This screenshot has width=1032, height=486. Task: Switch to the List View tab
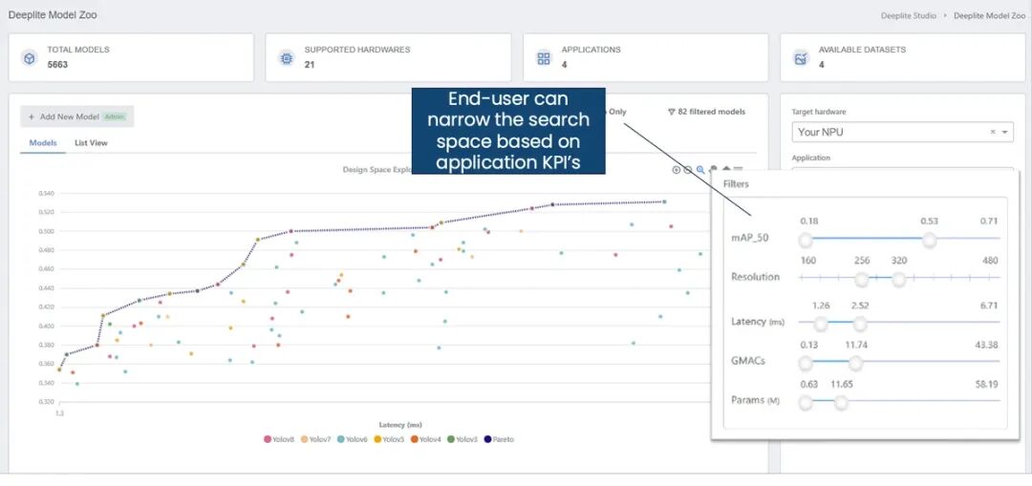tap(91, 143)
